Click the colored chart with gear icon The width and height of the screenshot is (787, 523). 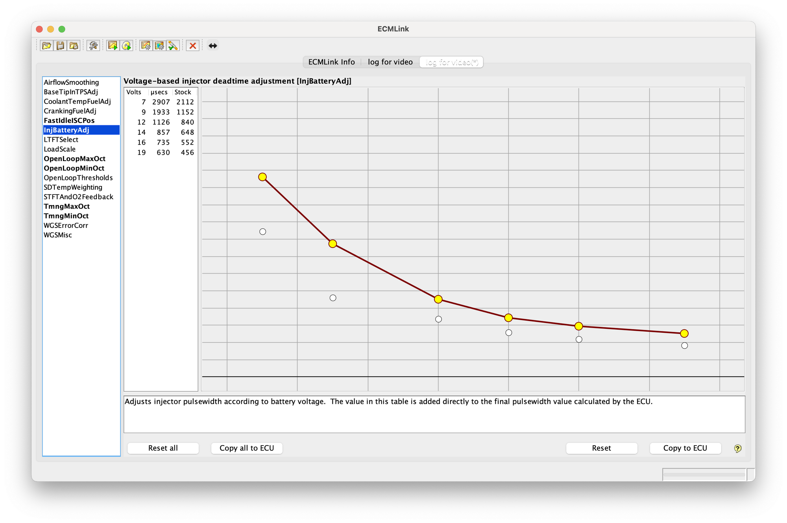[x=159, y=46]
